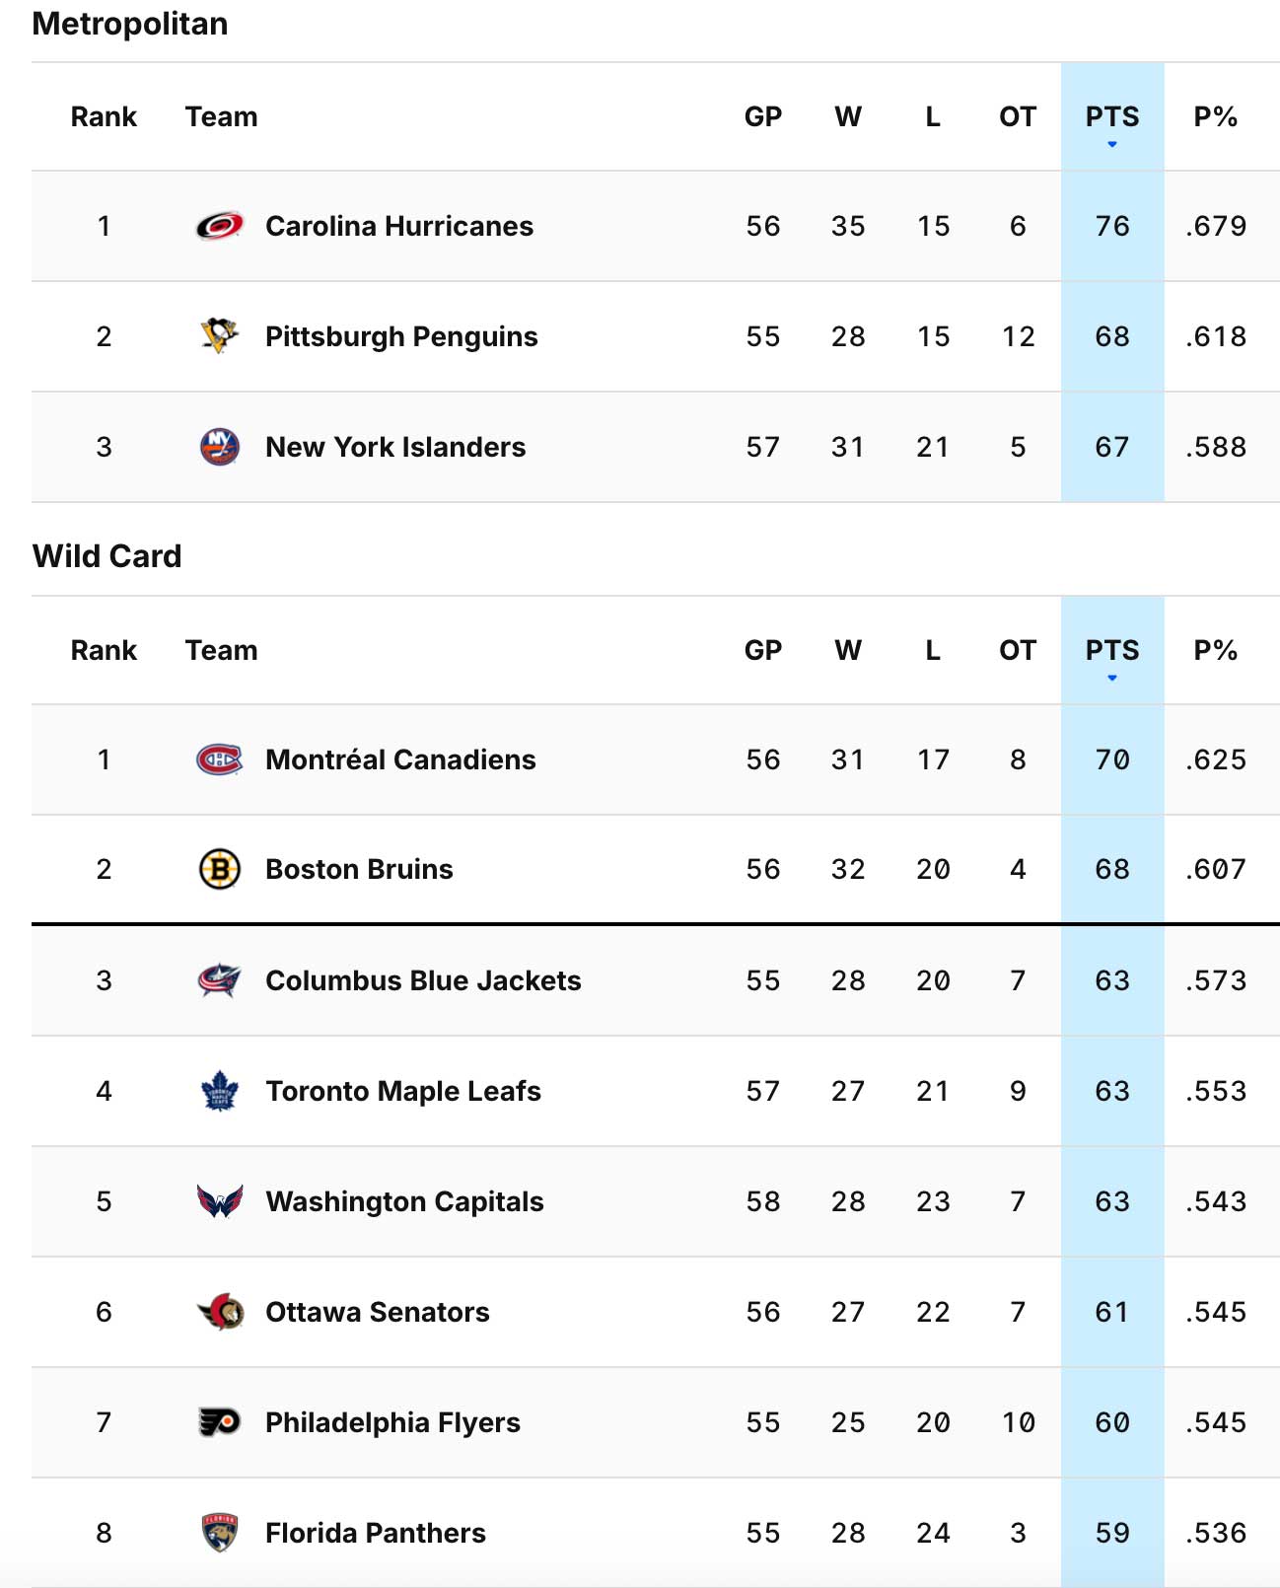Click the Wild Card section heading

[x=107, y=555]
